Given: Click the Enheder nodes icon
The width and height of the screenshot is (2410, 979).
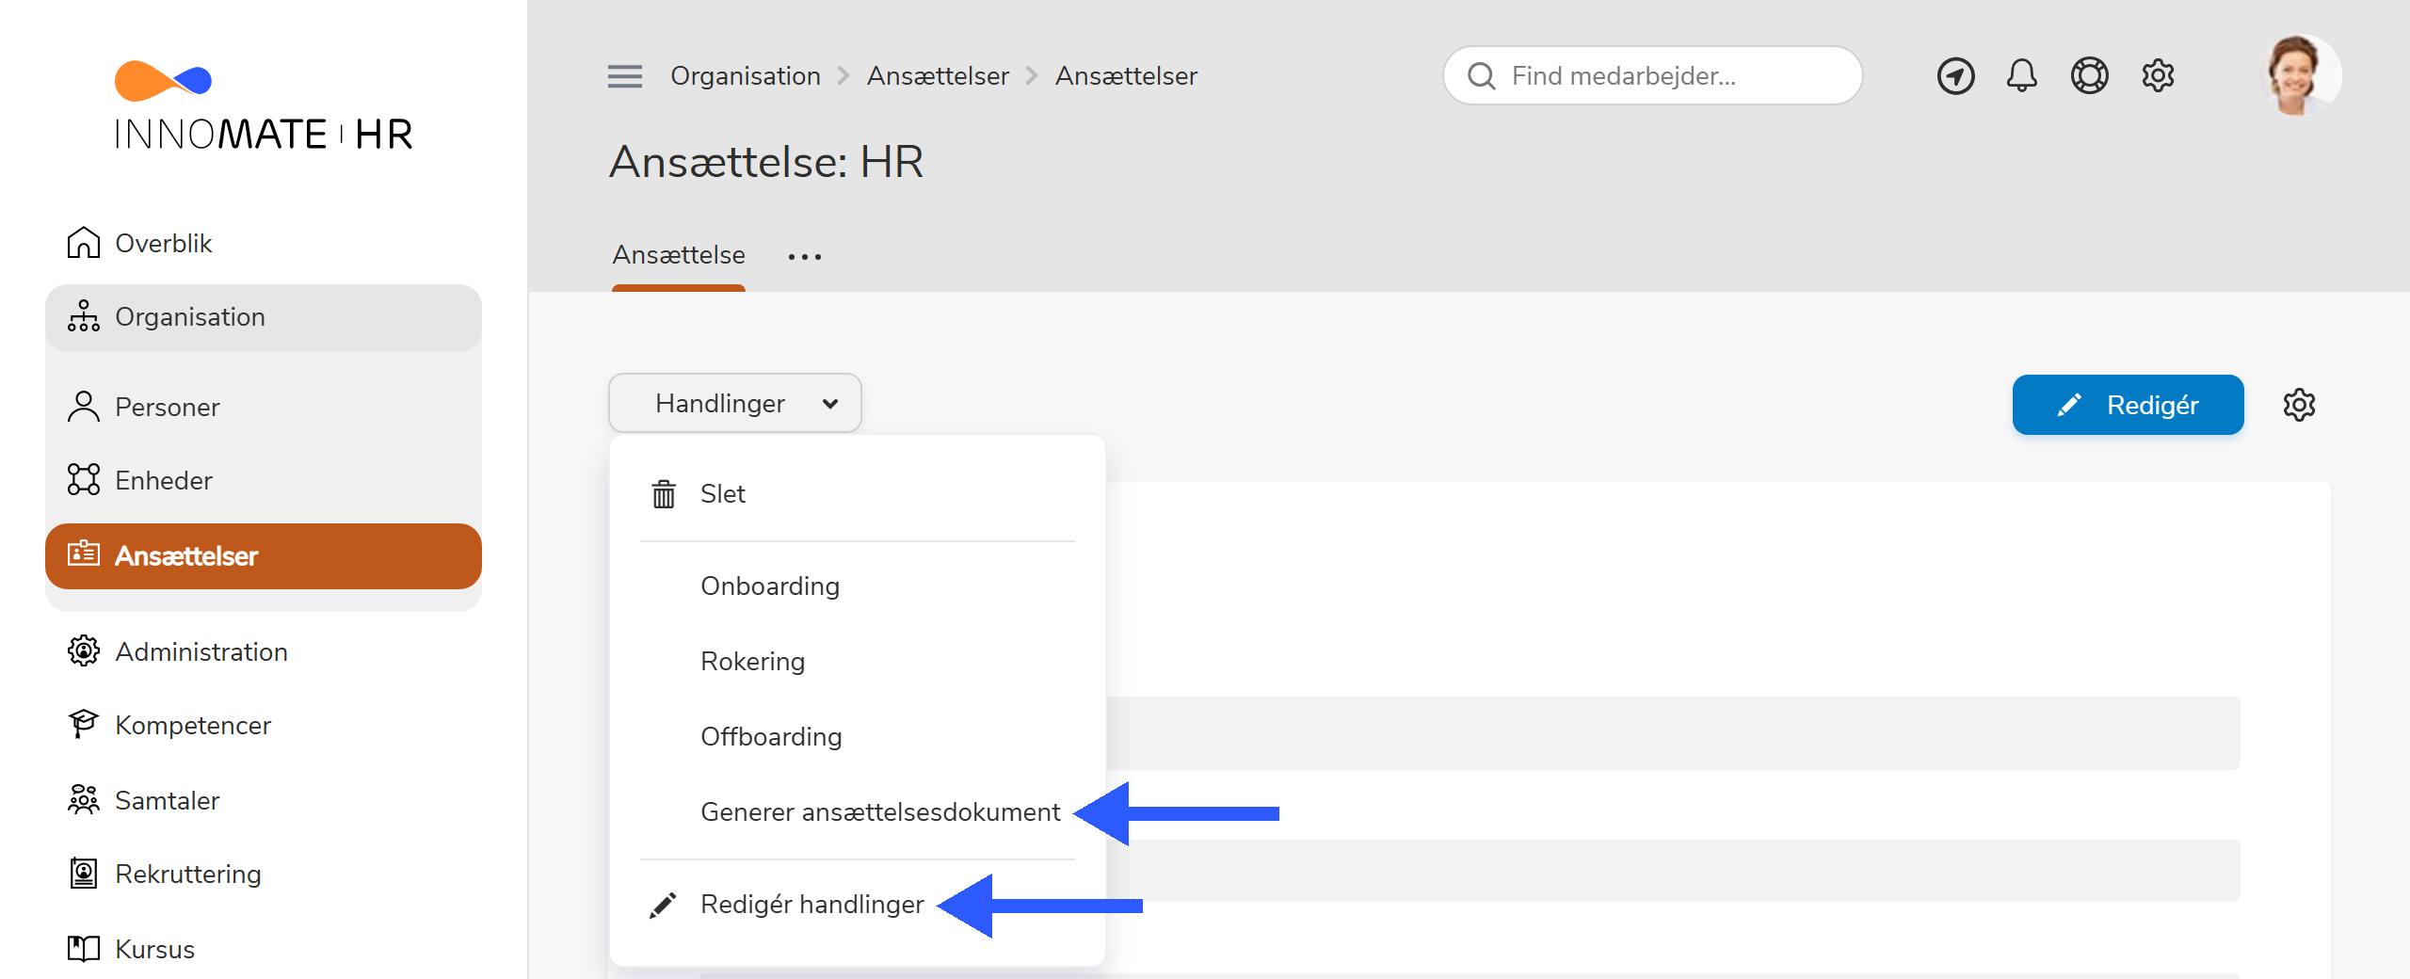Looking at the screenshot, I should click(x=84, y=479).
